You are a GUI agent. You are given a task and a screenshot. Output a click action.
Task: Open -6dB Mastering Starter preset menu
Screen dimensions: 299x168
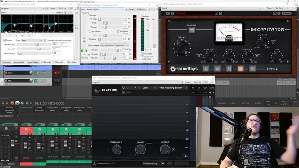[x=171, y=88]
